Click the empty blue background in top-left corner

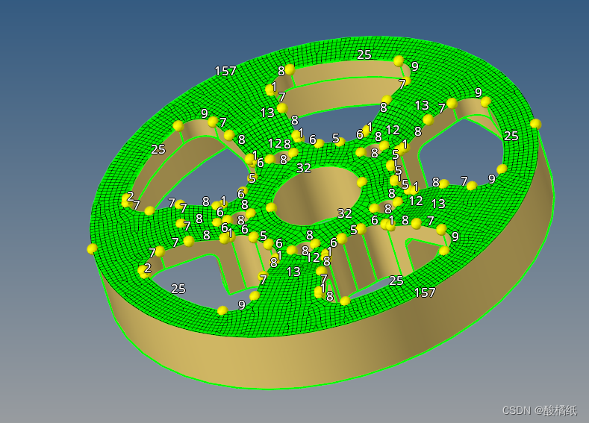tap(37, 30)
